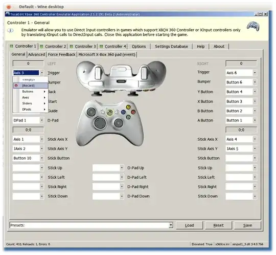Expand X Button dropdown

click(255, 101)
